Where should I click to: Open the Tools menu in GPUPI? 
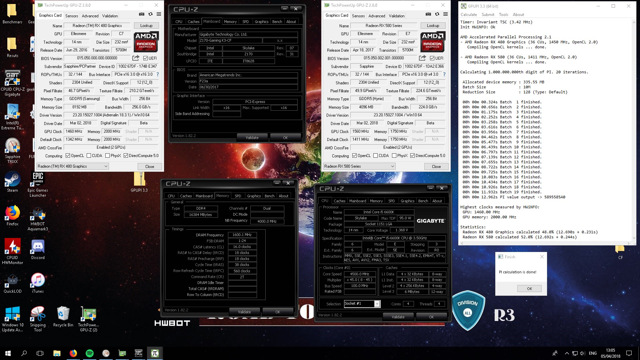pyautogui.click(x=503, y=15)
